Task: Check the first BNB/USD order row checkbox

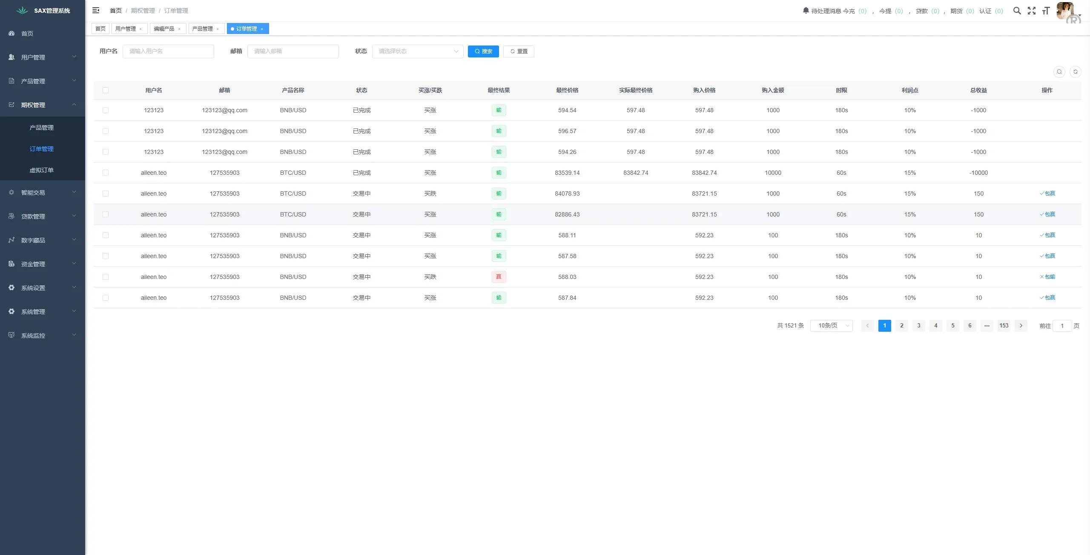Action: tap(106, 110)
